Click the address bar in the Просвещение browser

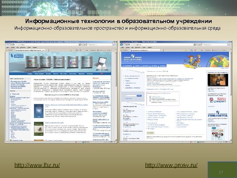[161, 44]
